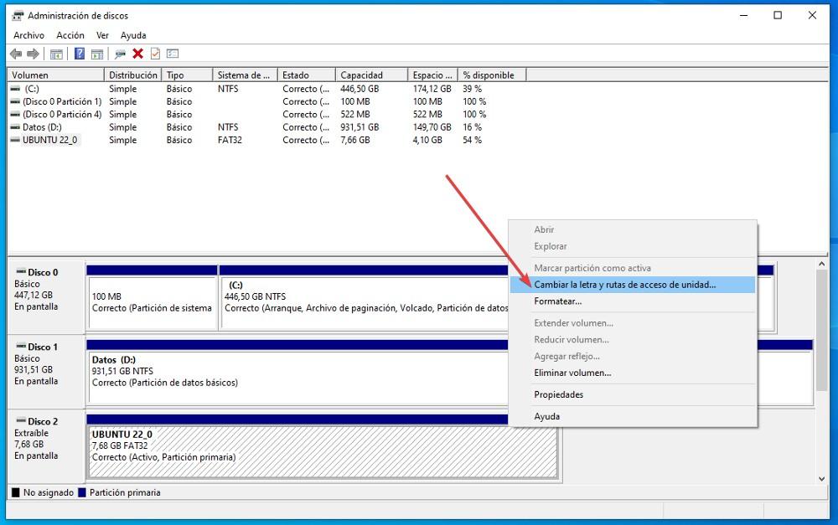Screen dimensions: 838x525
Task: Choose Cambiar la letra y rutas de acceso
Action: (x=623, y=285)
